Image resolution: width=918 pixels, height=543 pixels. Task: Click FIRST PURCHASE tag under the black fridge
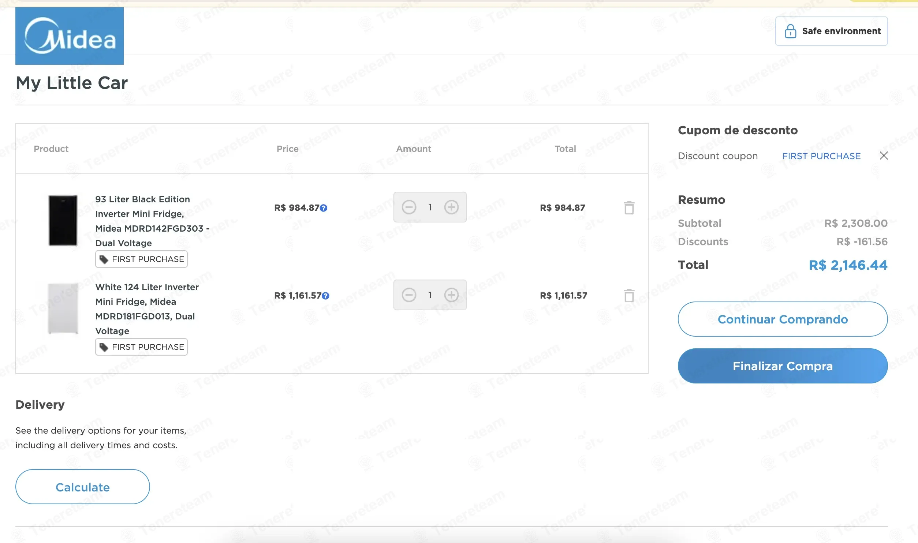point(141,259)
